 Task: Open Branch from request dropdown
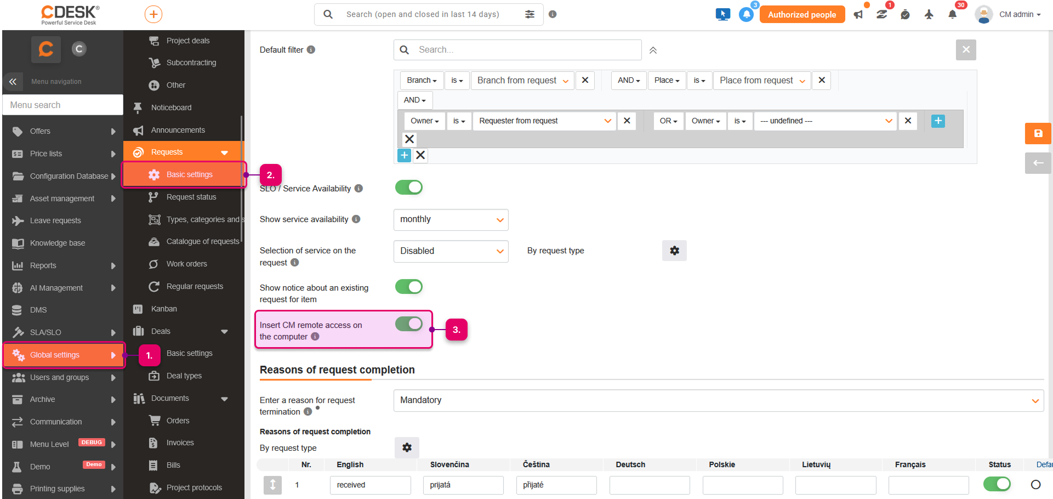[x=522, y=81]
